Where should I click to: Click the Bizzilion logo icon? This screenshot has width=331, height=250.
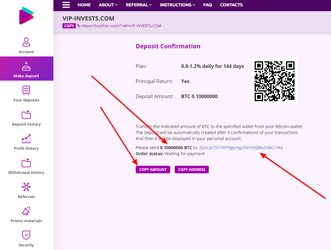click(x=26, y=16)
